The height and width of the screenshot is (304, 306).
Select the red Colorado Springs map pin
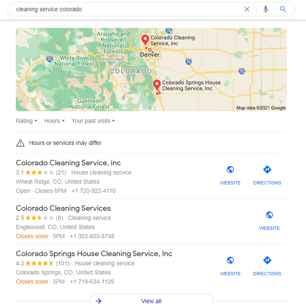[x=157, y=85]
